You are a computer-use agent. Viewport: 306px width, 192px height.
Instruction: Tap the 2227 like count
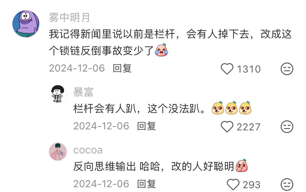point(249,127)
